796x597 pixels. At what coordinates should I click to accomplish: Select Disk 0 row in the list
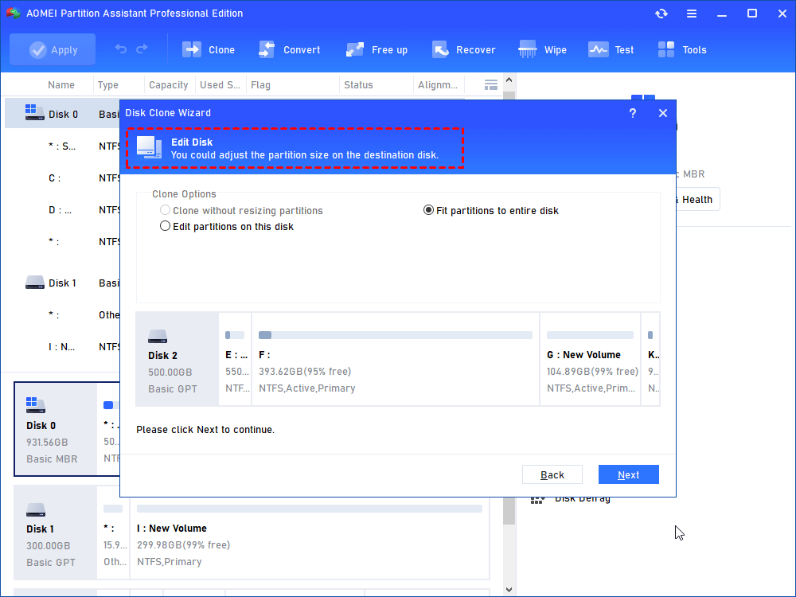62,114
